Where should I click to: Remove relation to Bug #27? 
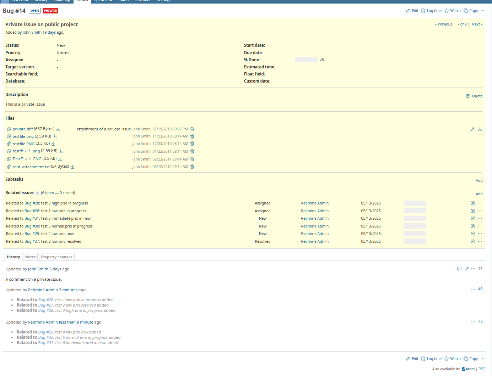pyautogui.click(x=473, y=241)
